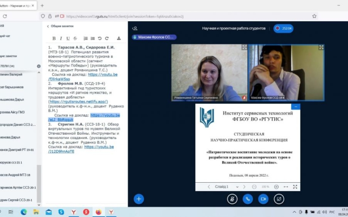Insert bulleted list in shared notes
This screenshot has height=217, width=348.
[x=93, y=38]
